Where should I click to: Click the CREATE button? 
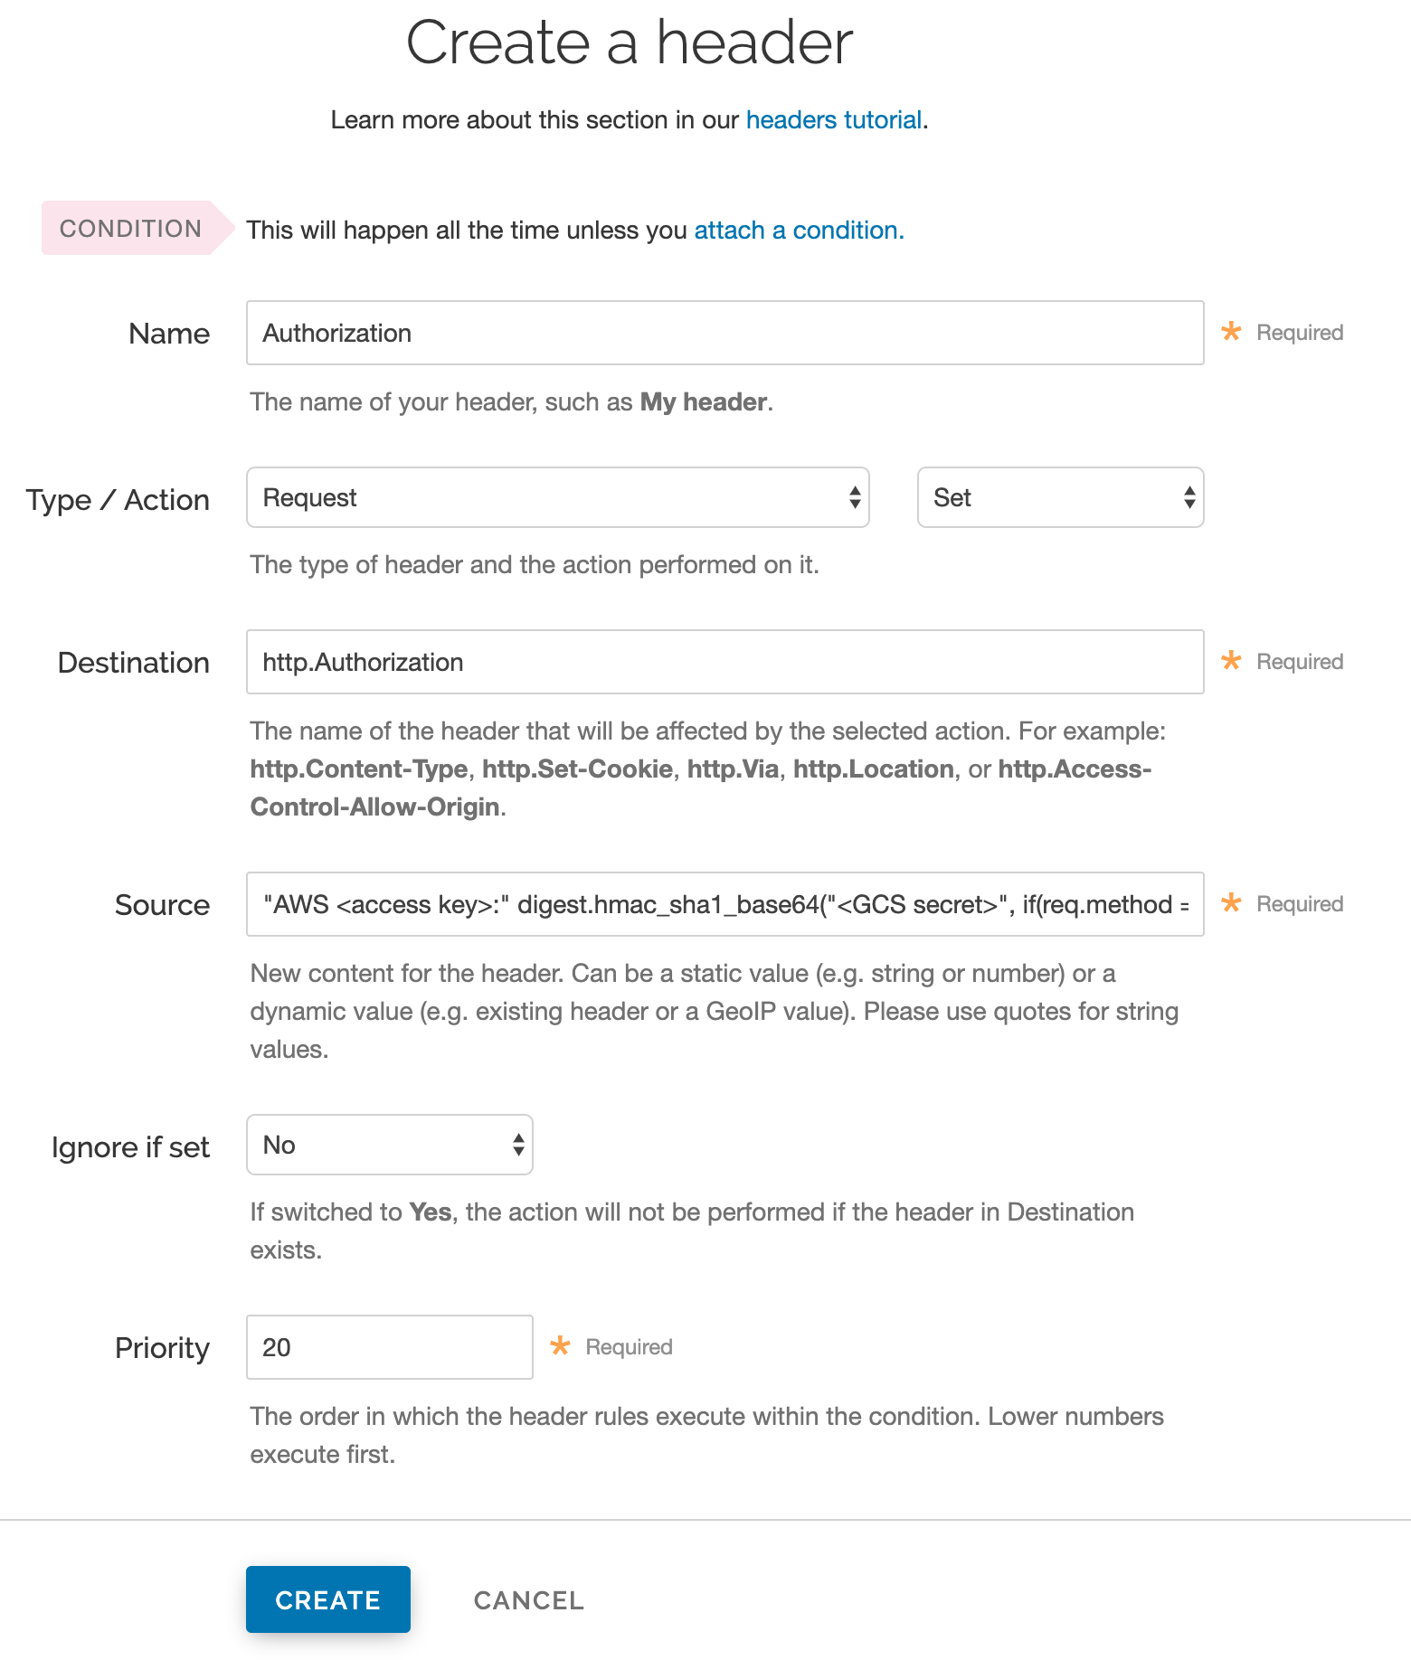(327, 1599)
